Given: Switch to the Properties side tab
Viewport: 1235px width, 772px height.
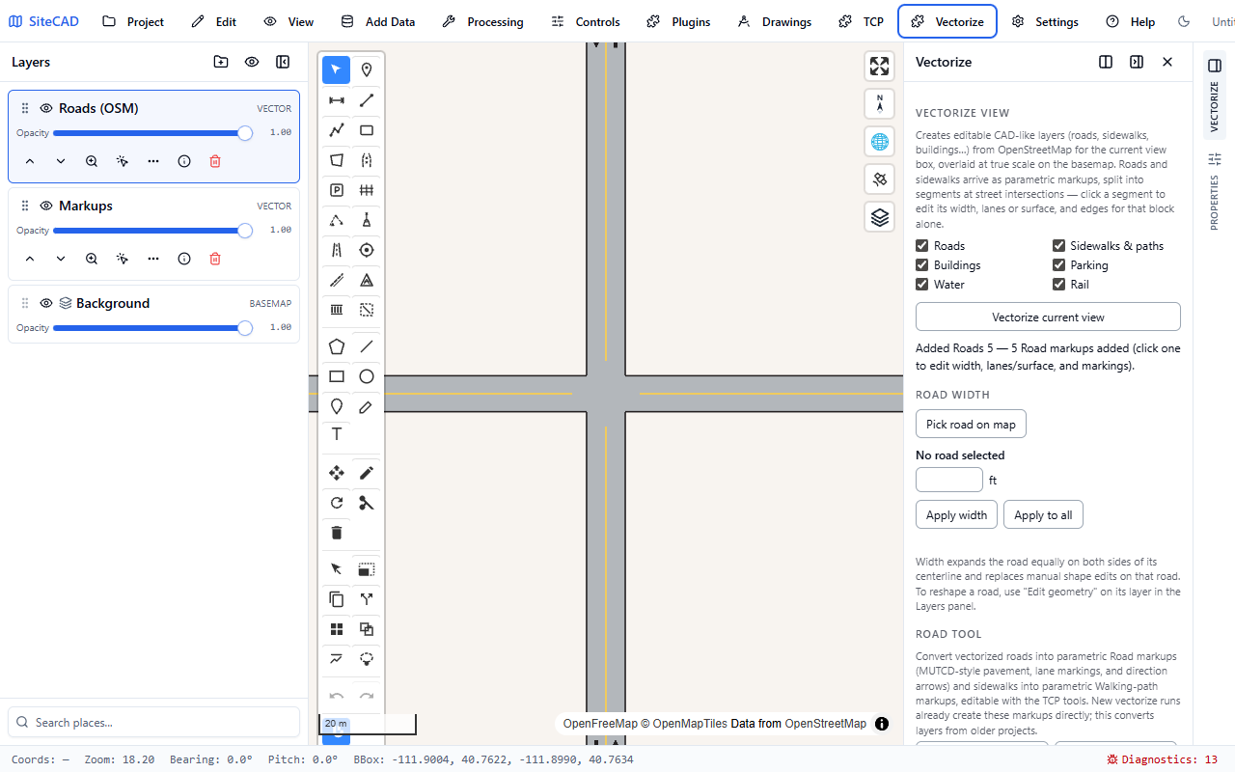Looking at the screenshot, I should [x=1214, y=191].
